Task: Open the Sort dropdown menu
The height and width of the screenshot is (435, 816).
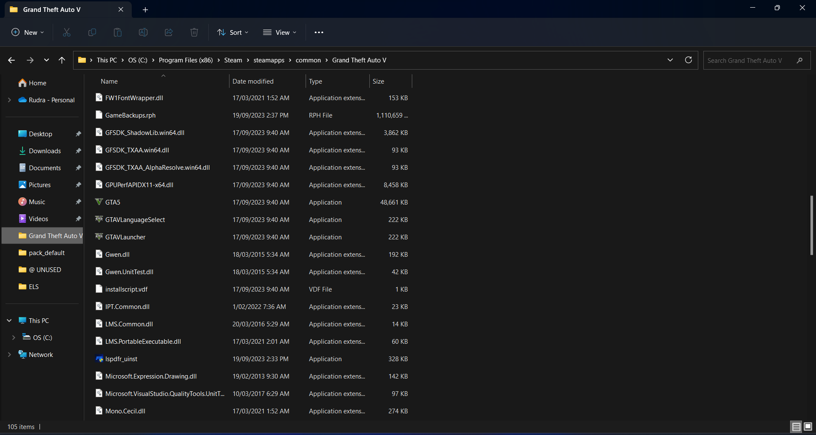Action: click(232, 32)
